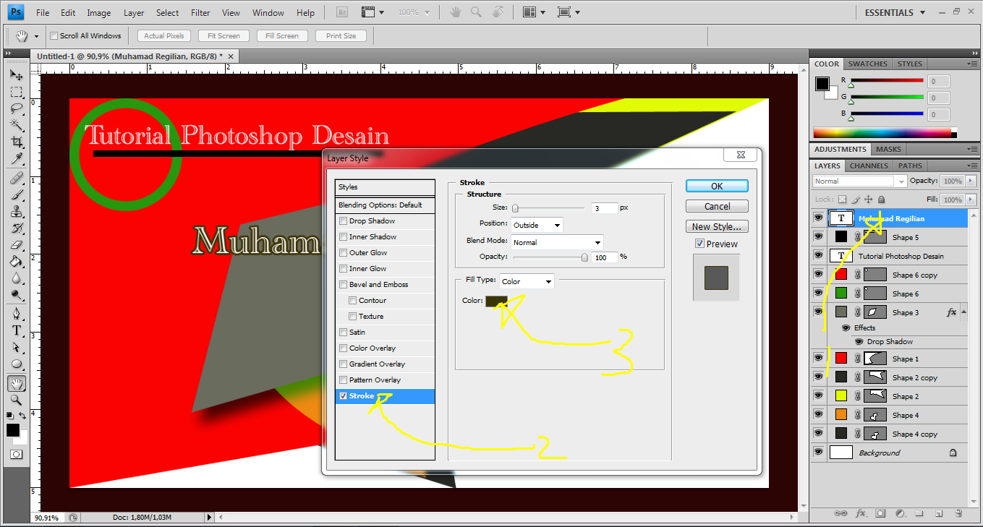983x527 pixels.
Task: Click the Fit Screen button
Action: point(224,35)
